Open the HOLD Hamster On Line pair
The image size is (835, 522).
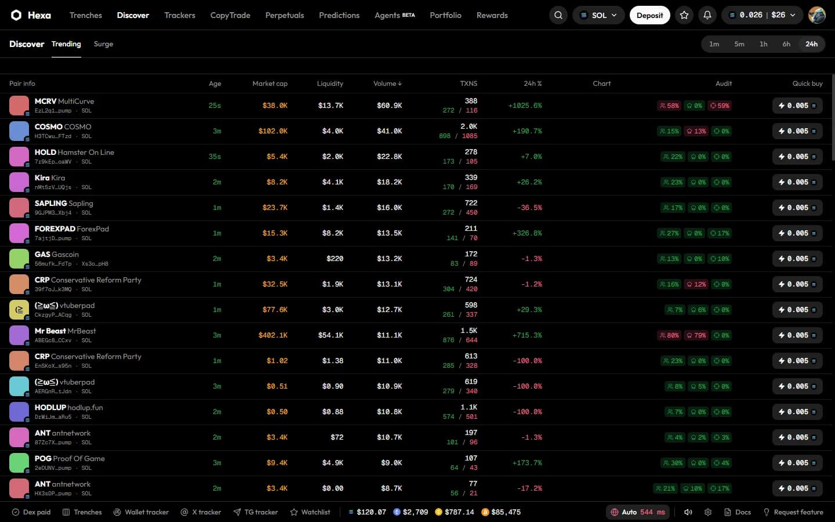point(416,157)
